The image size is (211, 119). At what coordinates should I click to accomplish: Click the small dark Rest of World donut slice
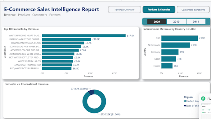[x=92, y=93]
